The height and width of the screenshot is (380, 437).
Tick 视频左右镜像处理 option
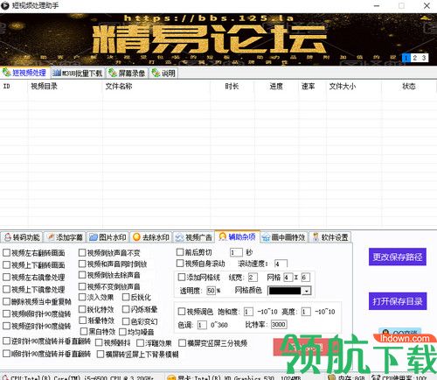pos(6,277)
